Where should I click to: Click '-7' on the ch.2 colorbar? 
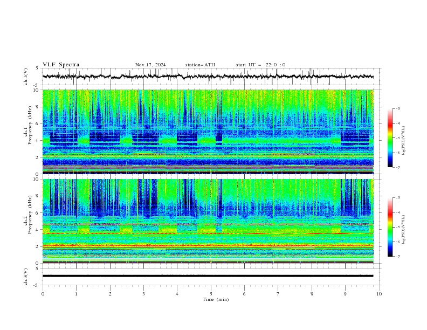click(397, 257)
